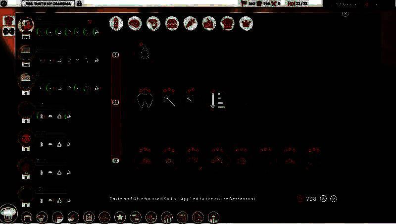Switch to the bow tie waiter staff tab
Viewport: 396px width, 224px height.
tap(8, 32)
